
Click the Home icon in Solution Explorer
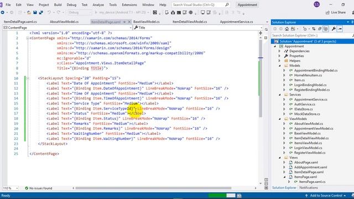[x=287, y=29]
